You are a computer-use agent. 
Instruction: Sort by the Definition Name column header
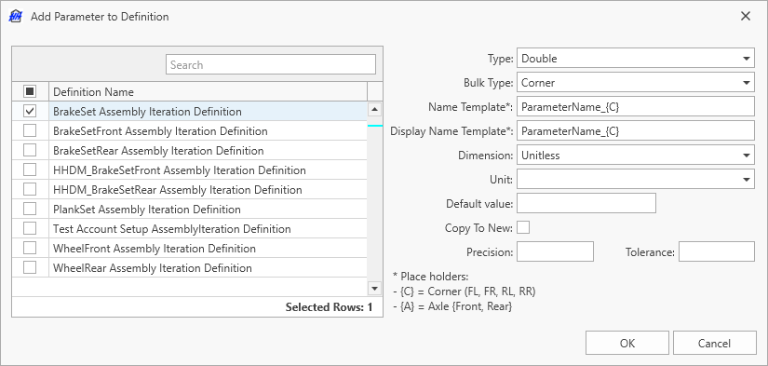pos(208,91)
